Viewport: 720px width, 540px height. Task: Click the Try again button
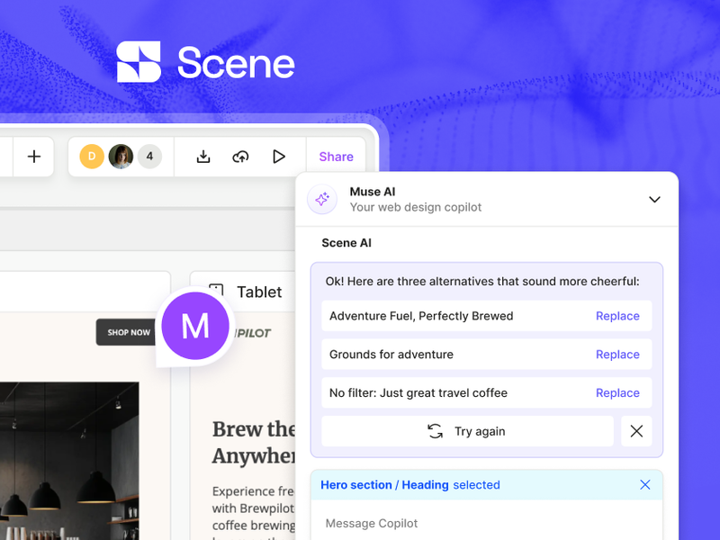[468, 431]
